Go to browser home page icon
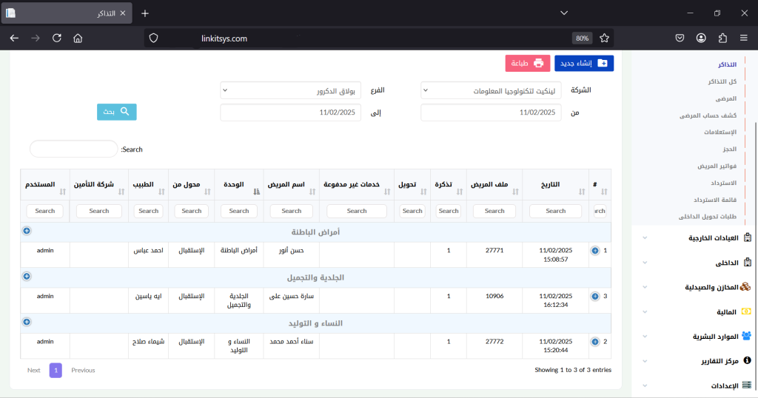 78,38
